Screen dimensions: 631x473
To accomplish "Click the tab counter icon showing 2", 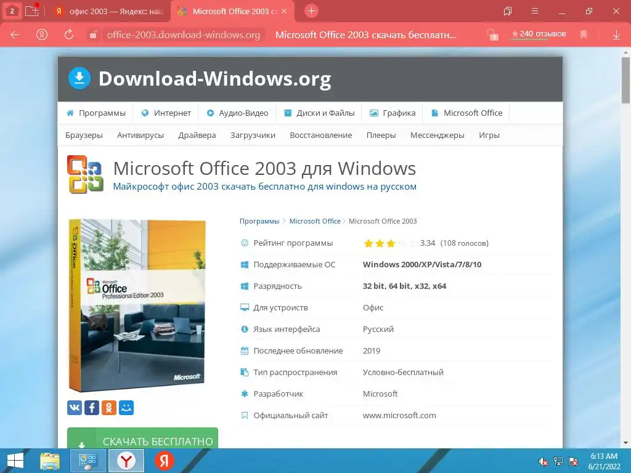I will (x=12, y=11).
